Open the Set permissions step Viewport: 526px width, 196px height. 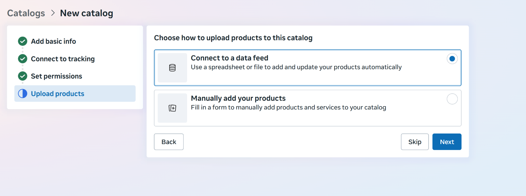point(56,76)
